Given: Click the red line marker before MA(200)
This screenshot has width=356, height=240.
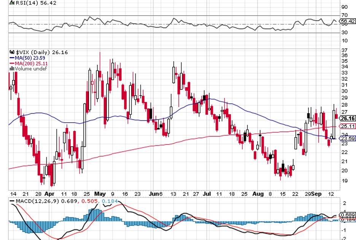Looking at the screenshot, I should coord(11,63).
